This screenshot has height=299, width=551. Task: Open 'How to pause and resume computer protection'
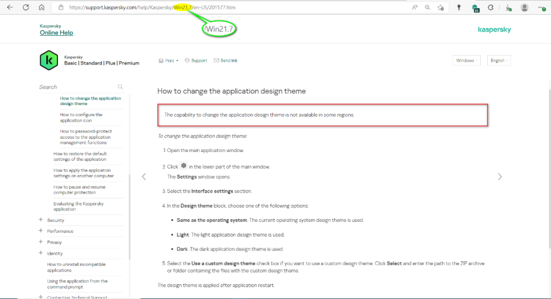point(79,190)
